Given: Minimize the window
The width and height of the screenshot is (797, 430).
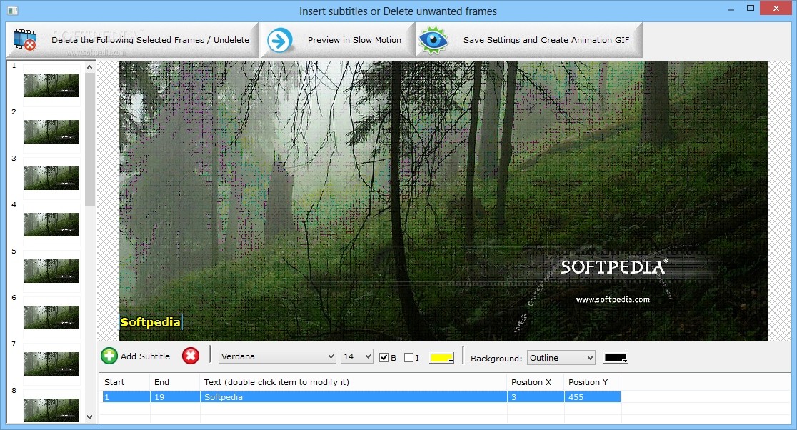Looking at the screenshot, I should [x=731, y=9].
